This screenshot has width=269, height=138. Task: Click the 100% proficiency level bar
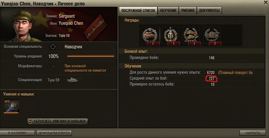click(91, 56)
